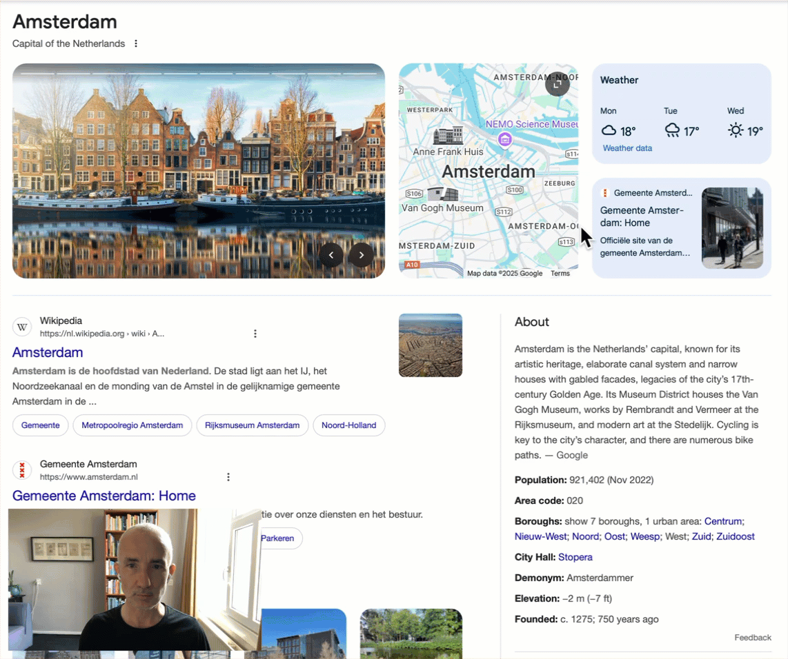The image size is (788, 659).
Task: Click the Westerpark label on the map
Action: pos(430,110)
